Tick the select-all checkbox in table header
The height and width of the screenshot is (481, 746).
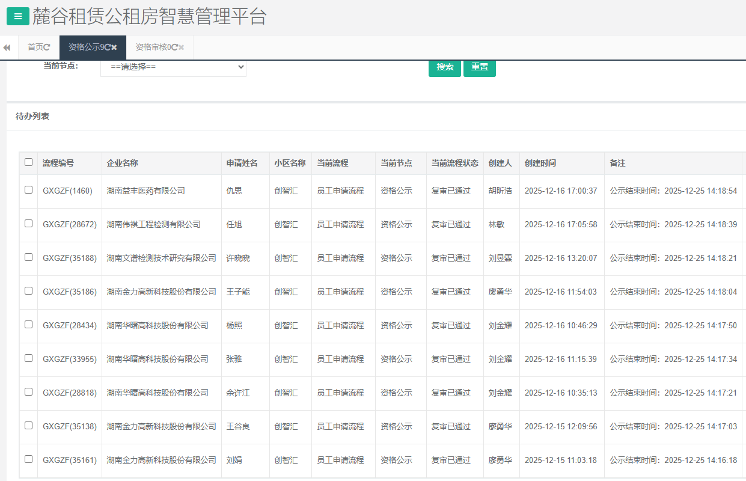pos(28,162)
